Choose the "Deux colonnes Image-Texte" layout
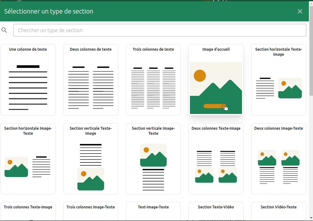 [x=279, y=158]
